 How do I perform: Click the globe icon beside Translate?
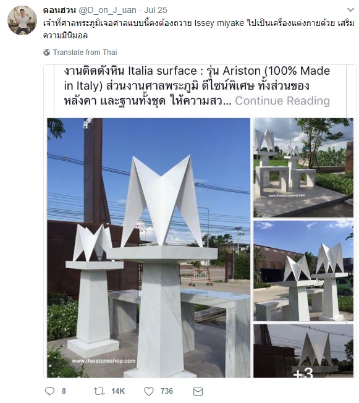pyautogui.click(x=47, y=53)
